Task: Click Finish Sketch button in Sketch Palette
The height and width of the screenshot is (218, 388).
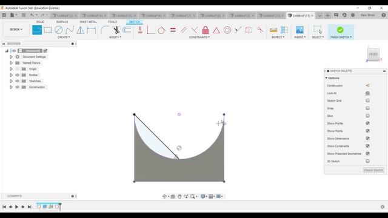Action: click(x=373, y=170)
